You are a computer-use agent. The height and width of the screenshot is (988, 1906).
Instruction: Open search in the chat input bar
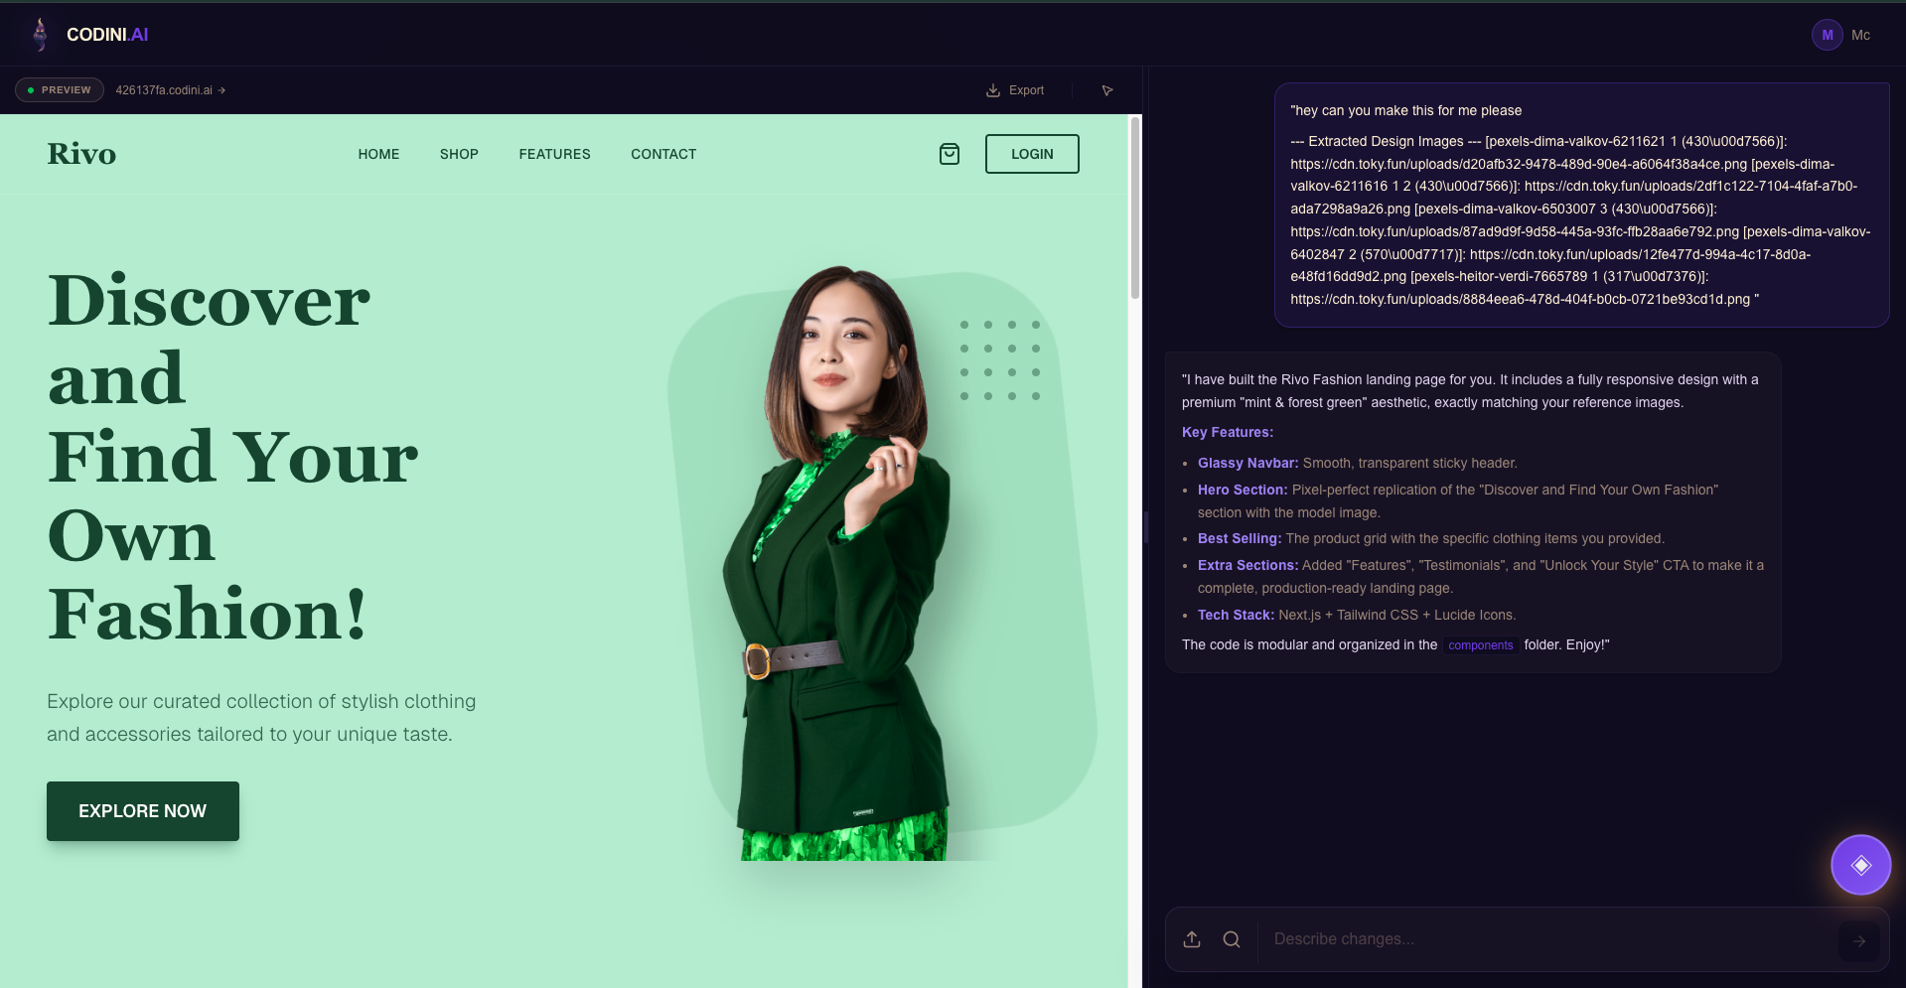point(1232,938)
